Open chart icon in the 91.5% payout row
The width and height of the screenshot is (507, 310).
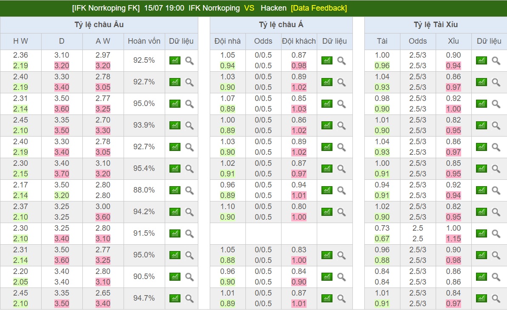[175, 234]
